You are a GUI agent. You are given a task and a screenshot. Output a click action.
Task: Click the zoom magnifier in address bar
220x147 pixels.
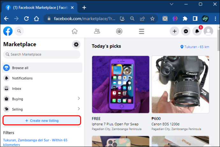(x=132, y=18)
